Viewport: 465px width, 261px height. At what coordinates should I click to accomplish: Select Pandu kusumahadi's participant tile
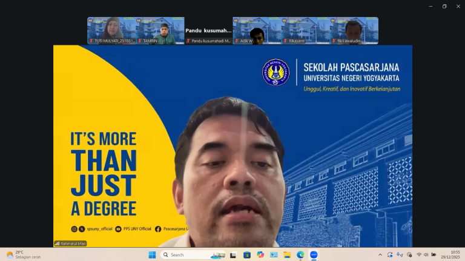[x=208, y=30]
